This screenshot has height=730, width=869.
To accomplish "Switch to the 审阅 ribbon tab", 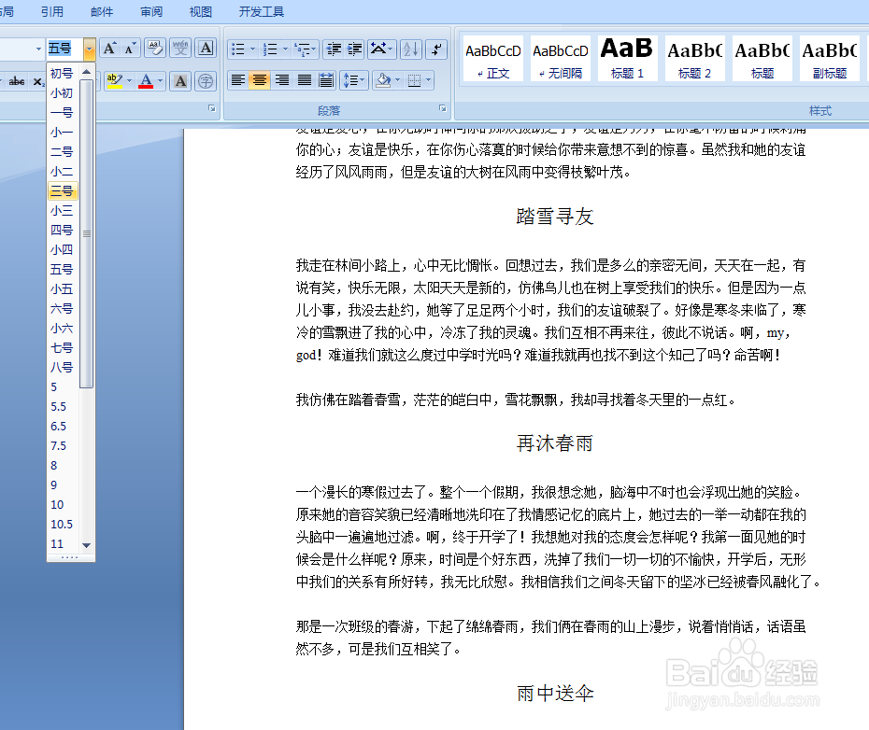I will (x=151, y=11).
